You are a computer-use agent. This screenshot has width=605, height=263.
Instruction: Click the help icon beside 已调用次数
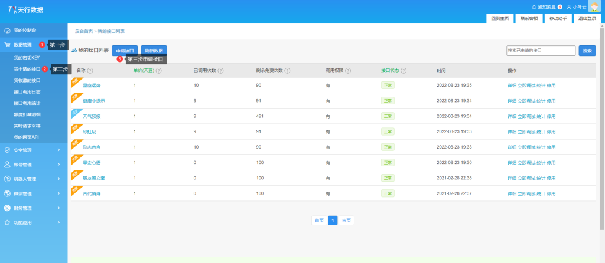click(220, 71)
